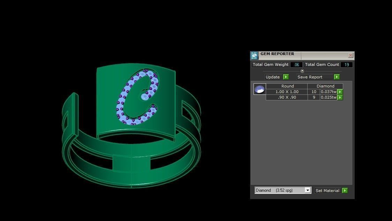Click the 0.037tw weight cell
392x221 pixels.
329,92
